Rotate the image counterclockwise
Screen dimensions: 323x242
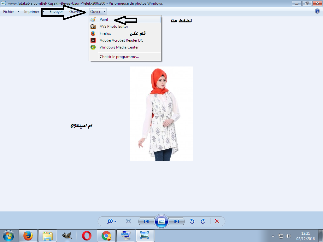[192, 222]
